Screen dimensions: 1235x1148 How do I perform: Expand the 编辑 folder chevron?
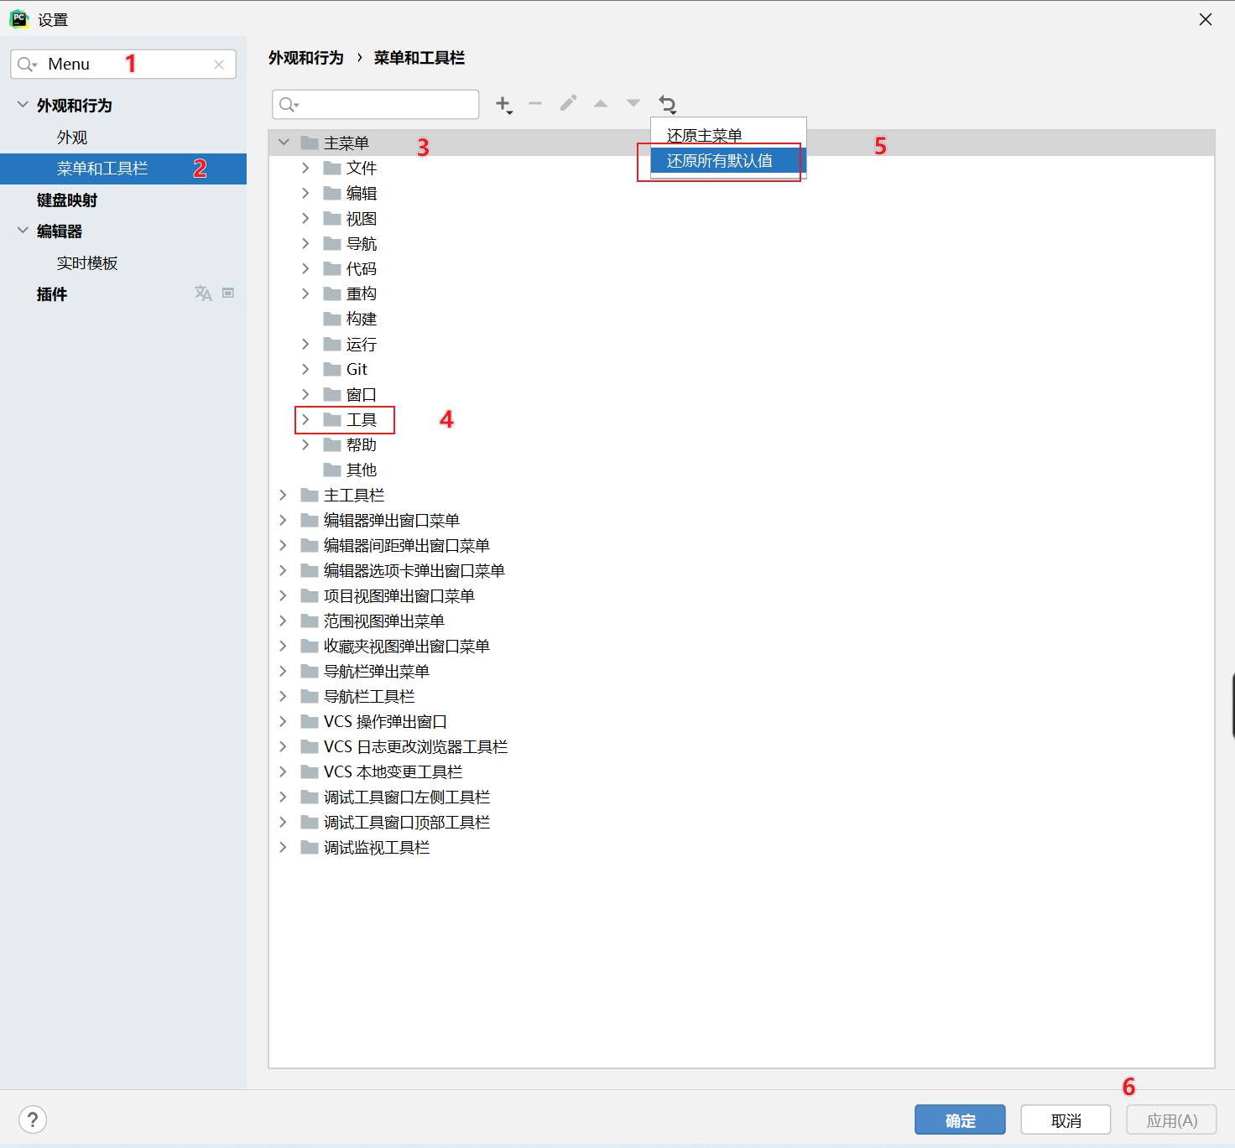305,193
